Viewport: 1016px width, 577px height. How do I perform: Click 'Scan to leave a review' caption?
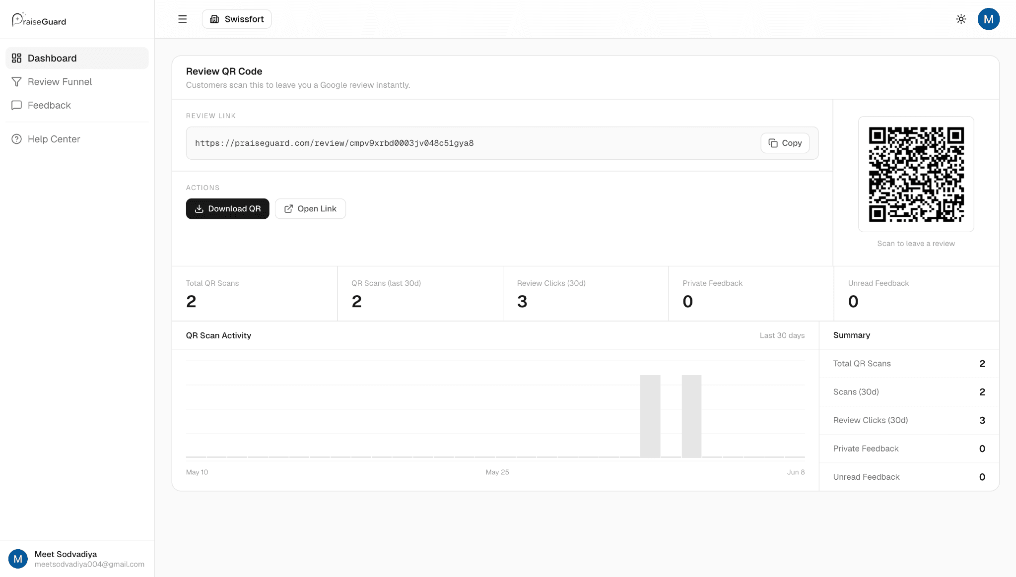pyautogui.click(x=916, y=243)
